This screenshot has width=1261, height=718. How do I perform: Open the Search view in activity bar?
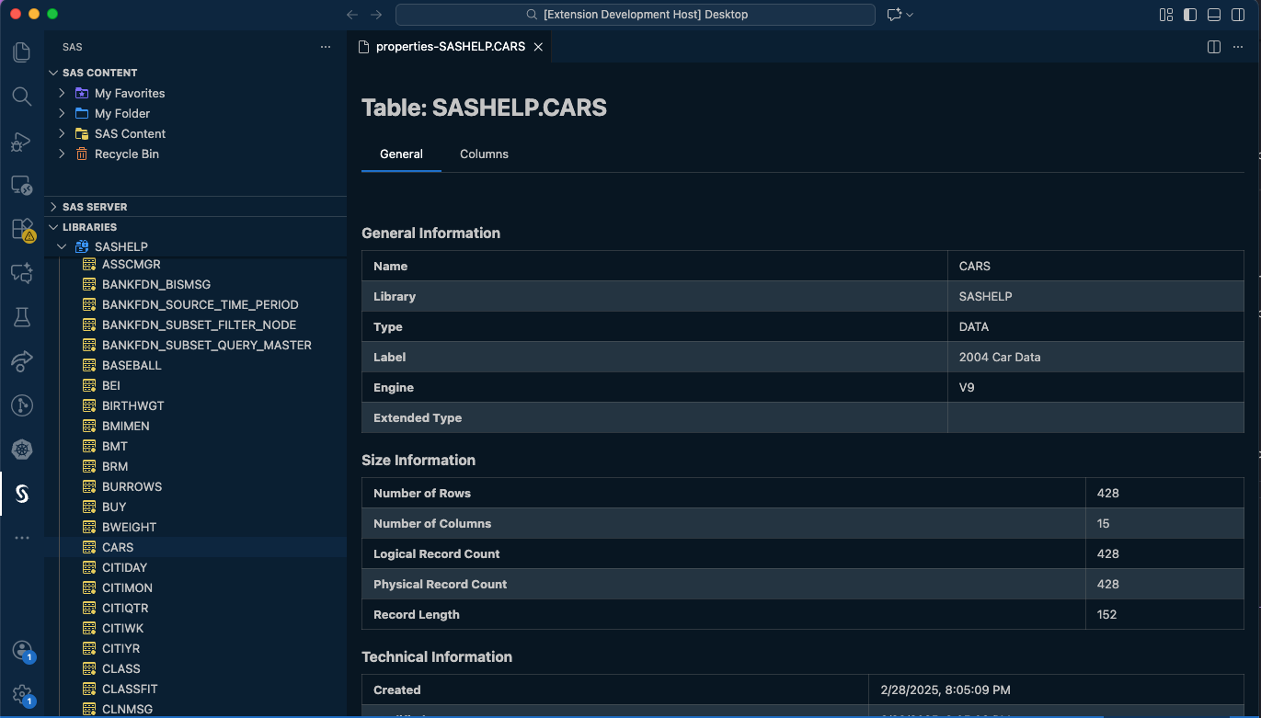pyautogui.click(x=22, y=97)
